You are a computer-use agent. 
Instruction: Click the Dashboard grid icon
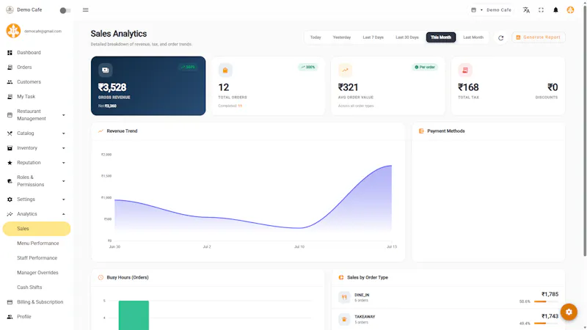(x=10, y=53)
